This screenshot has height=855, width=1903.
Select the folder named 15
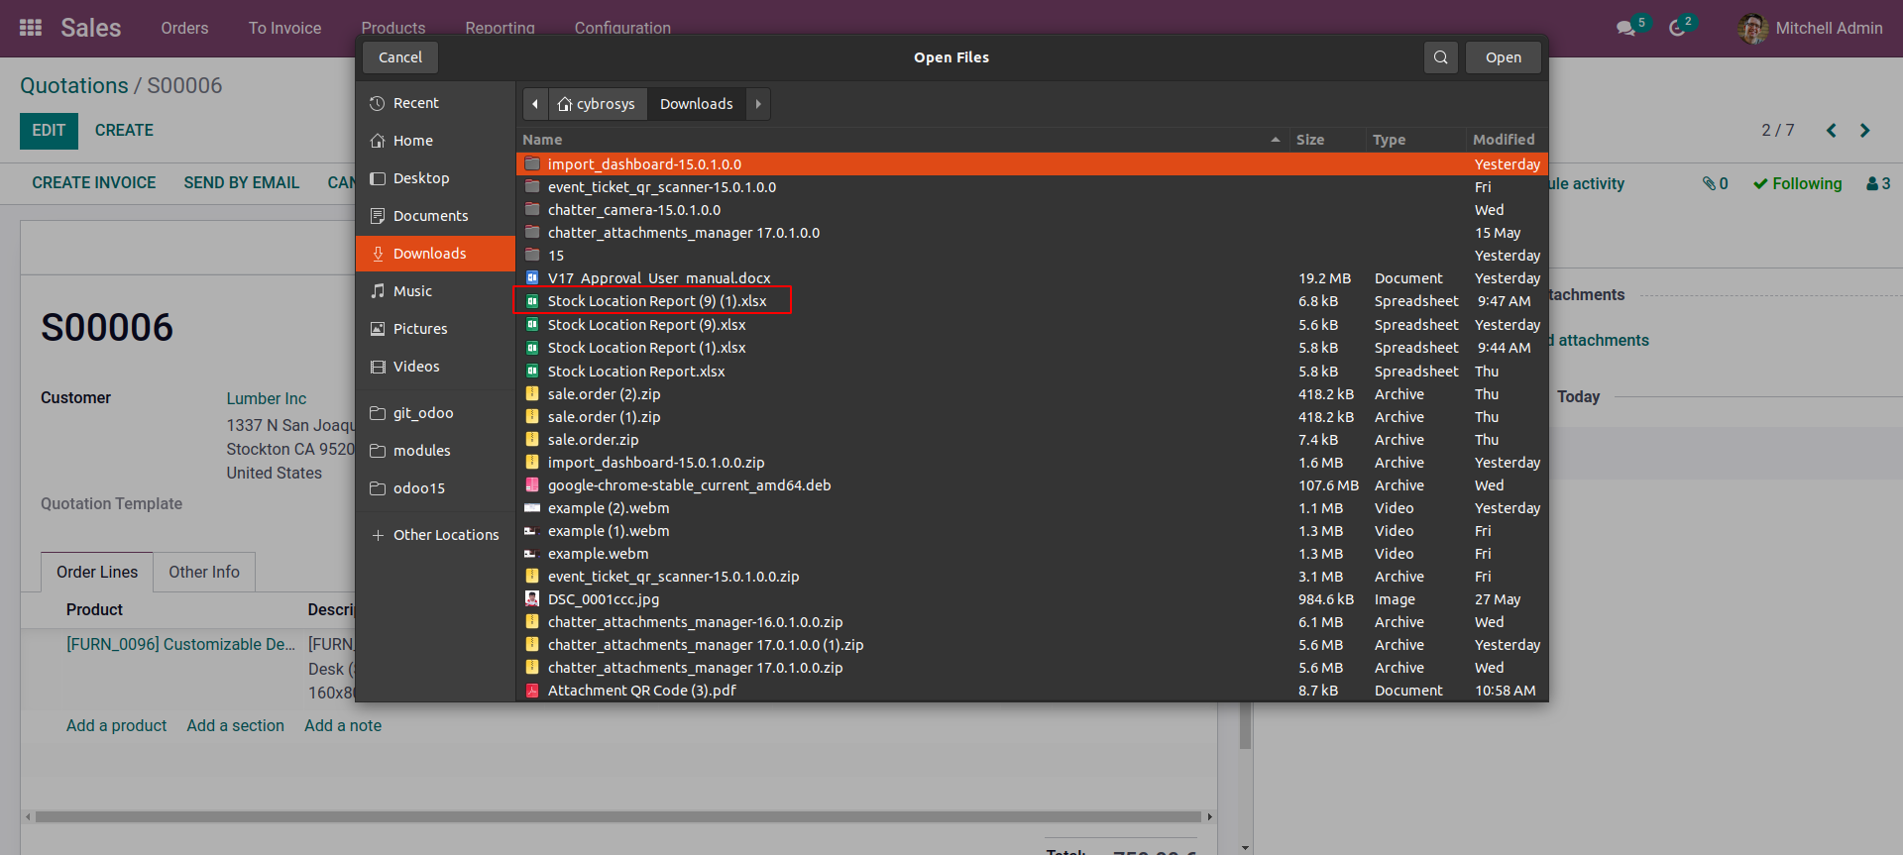pyautogui.click(x=1032, y=256)
